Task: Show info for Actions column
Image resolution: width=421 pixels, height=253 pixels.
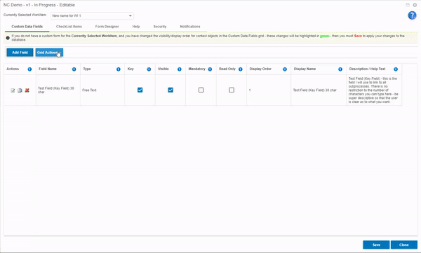Action: click(x=29, y=69)
